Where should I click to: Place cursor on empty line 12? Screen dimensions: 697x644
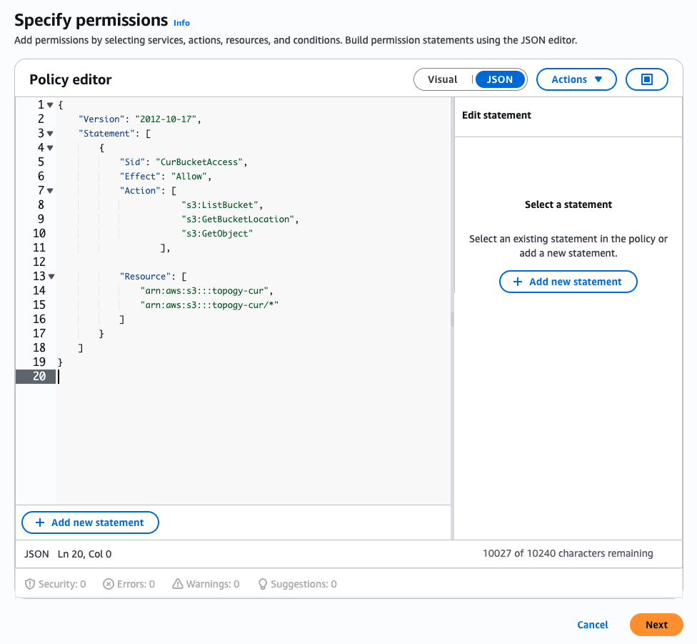[x=254, y=262]
